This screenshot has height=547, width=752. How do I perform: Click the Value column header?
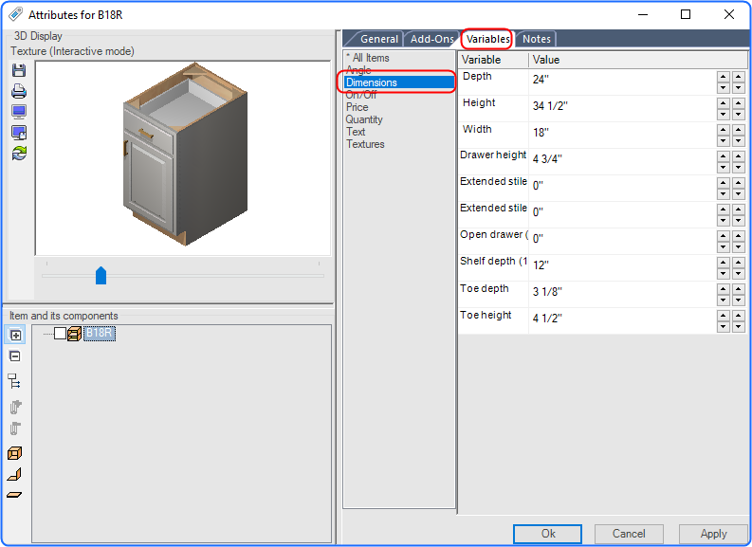tap(638, 60)
